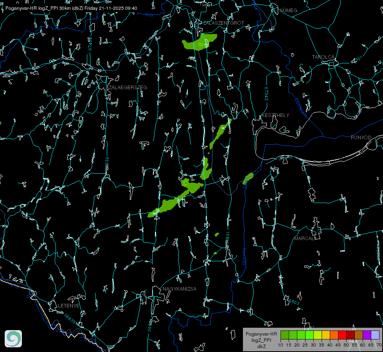Click the LETENYE city label

68,305
